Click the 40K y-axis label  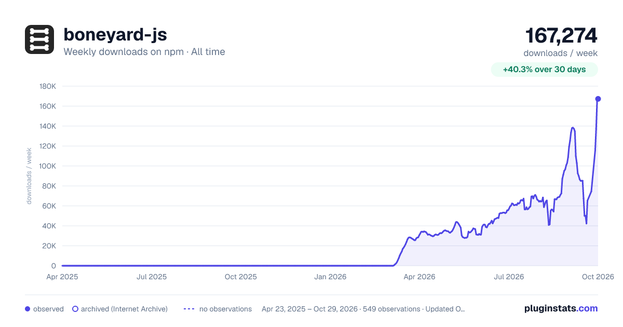click(49, 226)
